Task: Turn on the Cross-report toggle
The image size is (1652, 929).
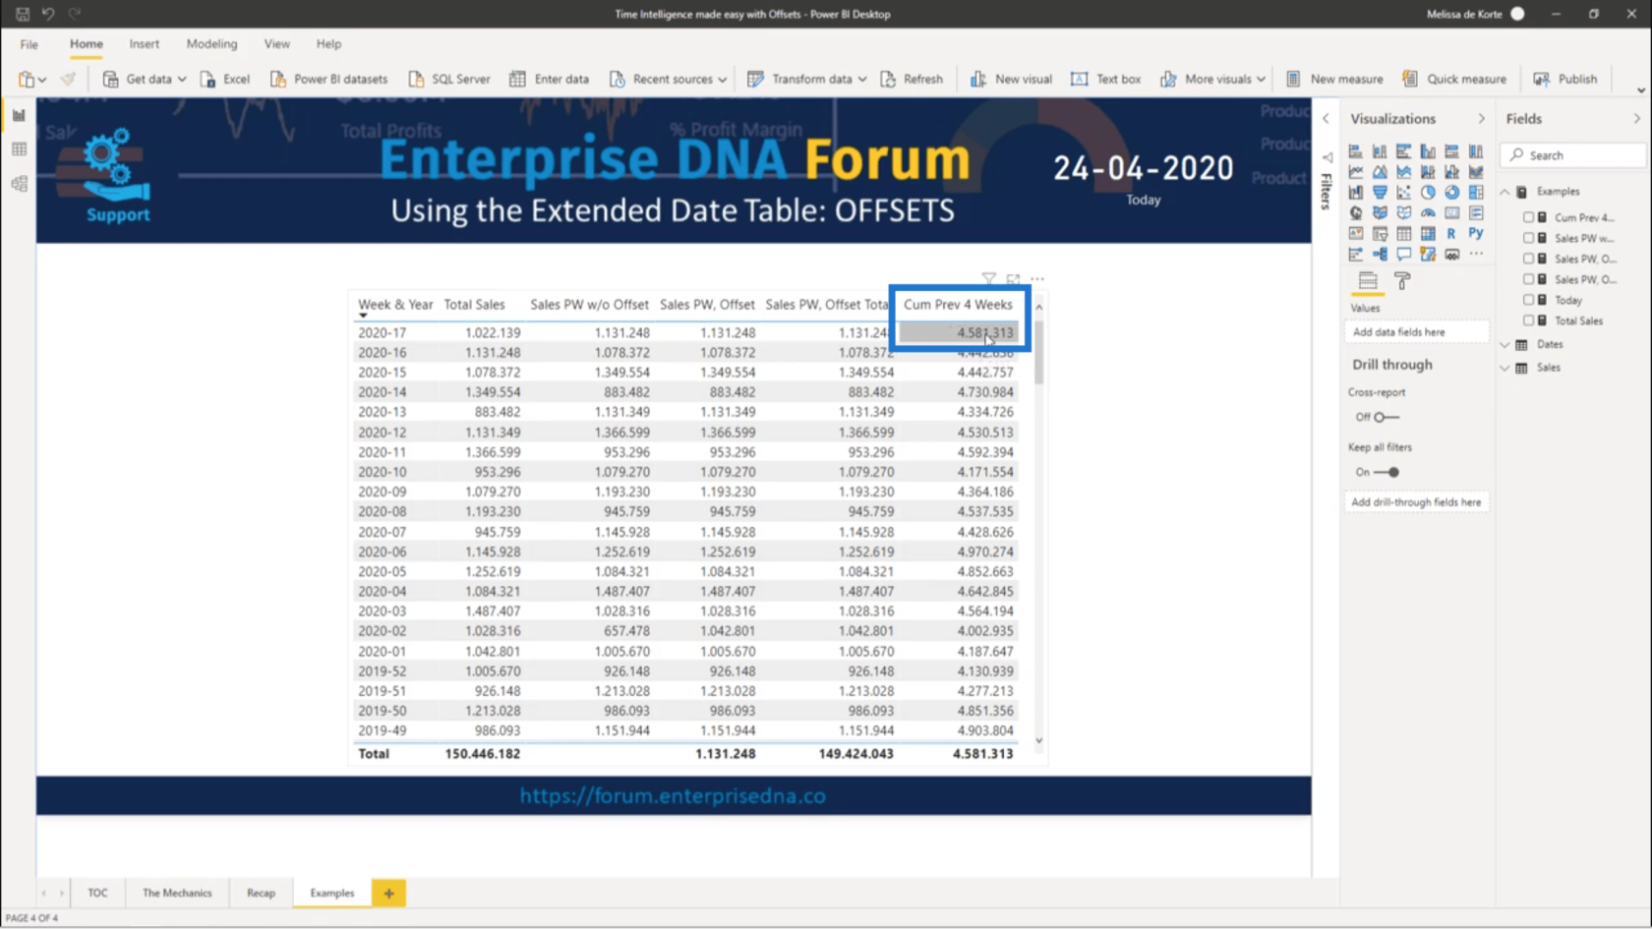Action: pos(1386,417)
